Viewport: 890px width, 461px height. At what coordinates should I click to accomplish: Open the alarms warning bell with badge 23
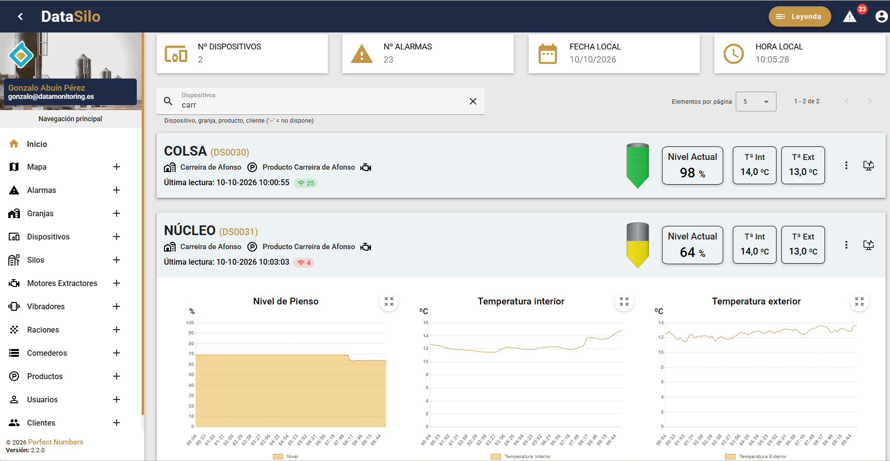[850, 16]
